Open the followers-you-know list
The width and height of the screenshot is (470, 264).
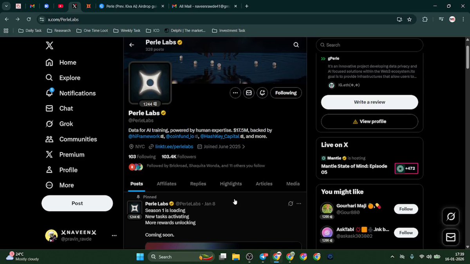coord(206,166)
